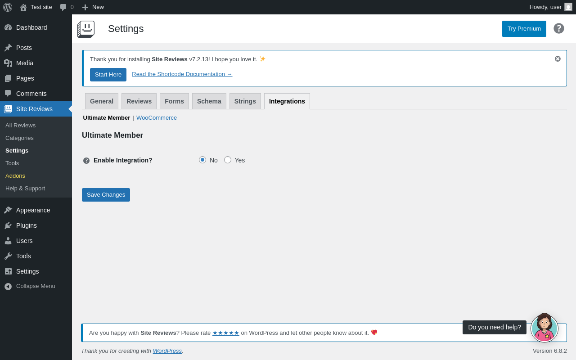Image resolution: width=576 pixels, height=360 pixels.
Task: Click the Users person icon
Action: [8, 241]
